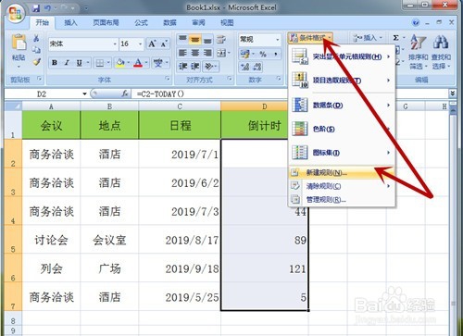Increase font size with large A icon

pos(152,44)
